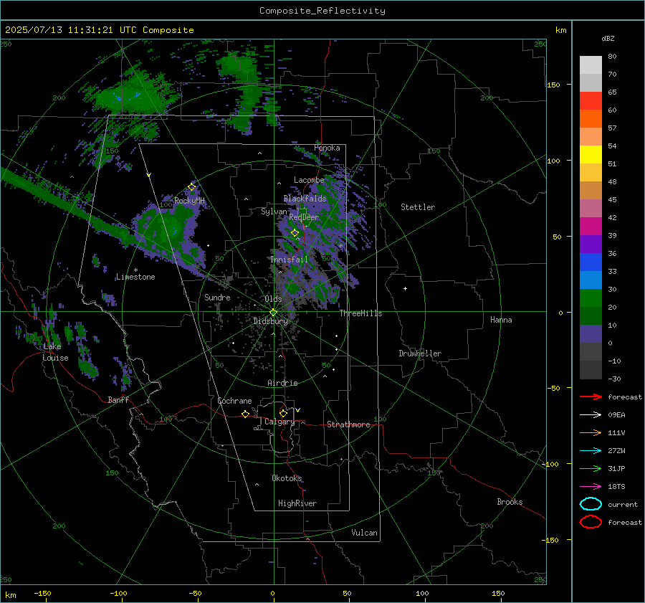Click the yellow diamond marker below RedDeer

point(295,233)
